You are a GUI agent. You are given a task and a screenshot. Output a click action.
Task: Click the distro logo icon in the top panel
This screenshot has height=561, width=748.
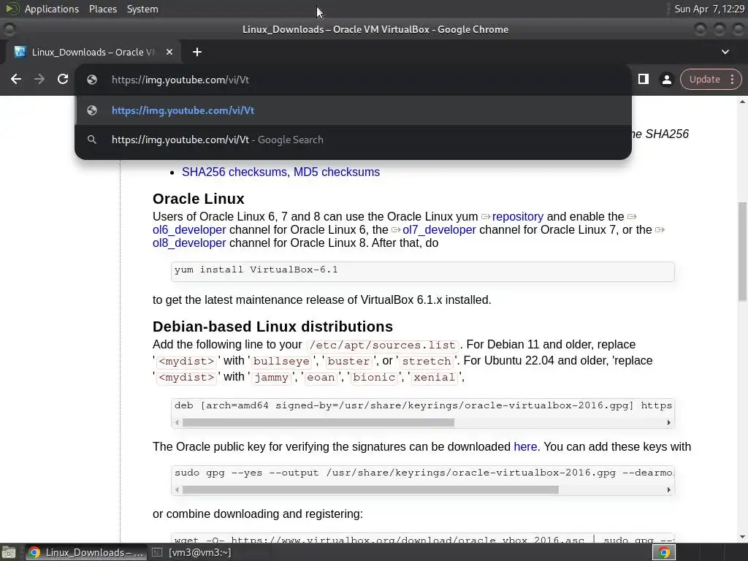[x=12, y=9]
